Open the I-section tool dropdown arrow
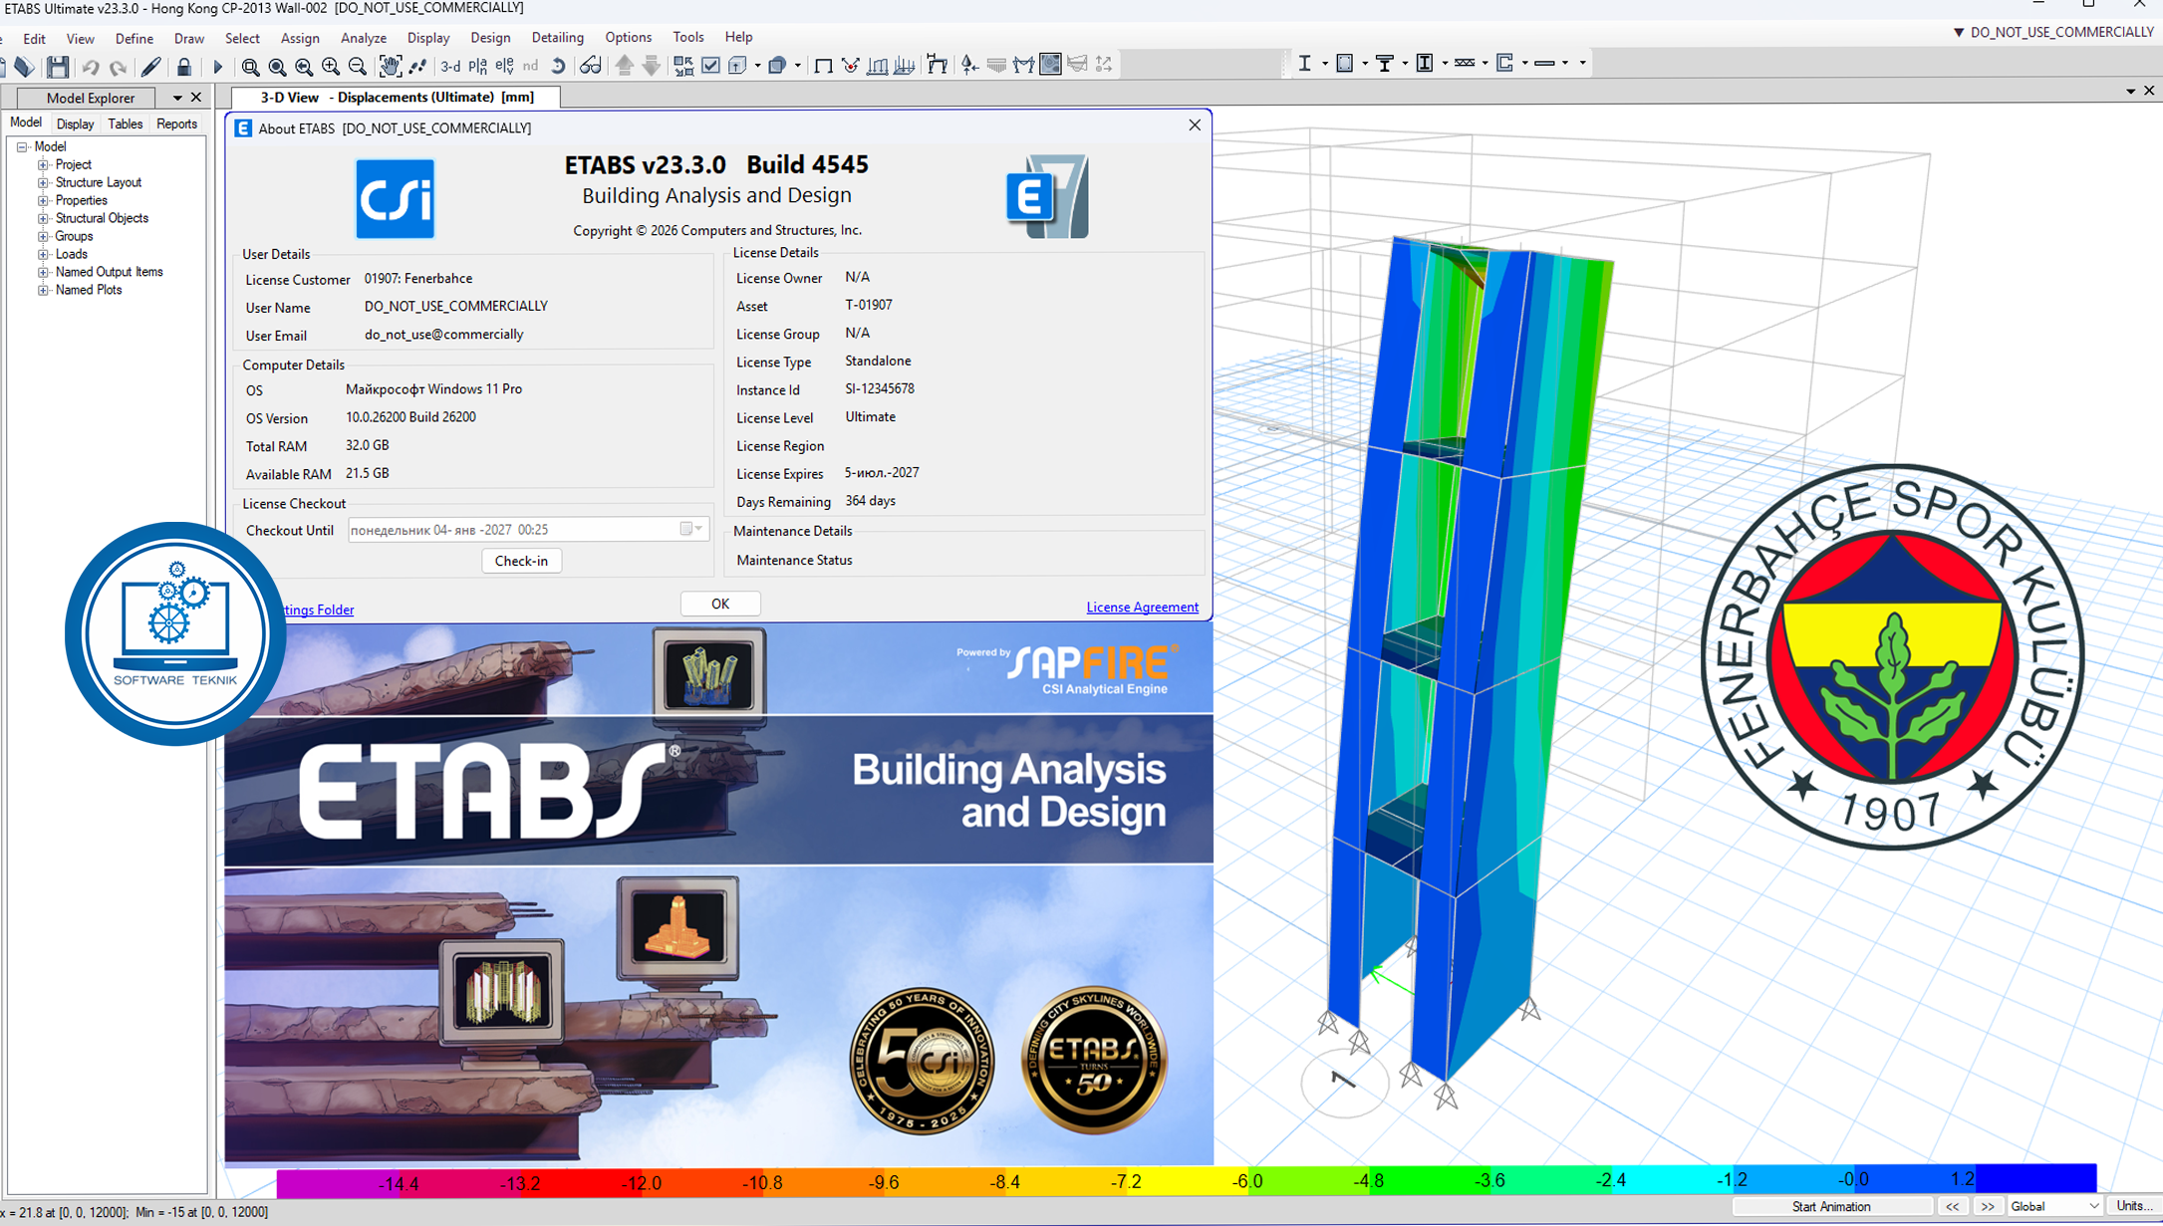This screenshot has height=1226, width=2163. pyautogui.click(x=1324, y=64)
